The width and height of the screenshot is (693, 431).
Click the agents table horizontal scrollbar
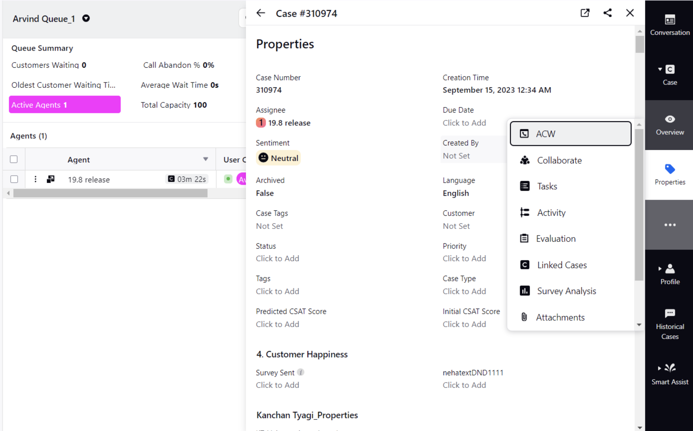(110, 193)
